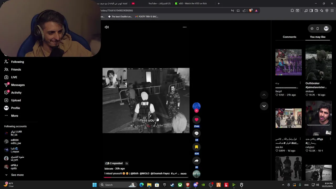Go to previous video with up chevron

coord(264,95)
